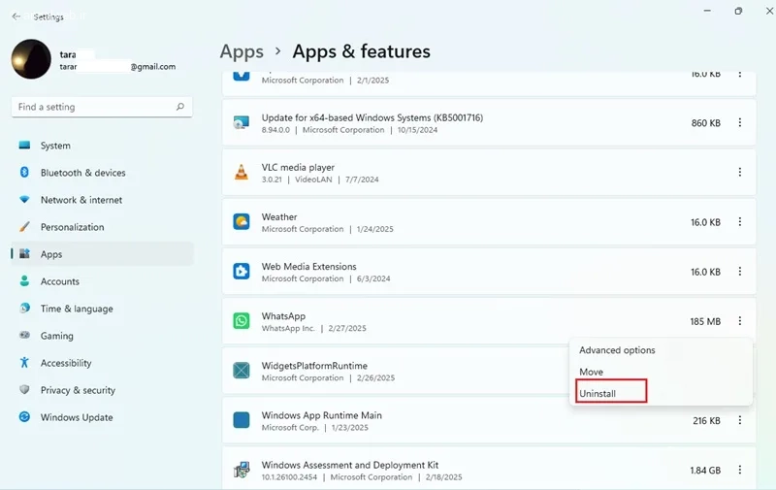
Task: Go back using the Settings back arrow
Action: coord(16,16)
